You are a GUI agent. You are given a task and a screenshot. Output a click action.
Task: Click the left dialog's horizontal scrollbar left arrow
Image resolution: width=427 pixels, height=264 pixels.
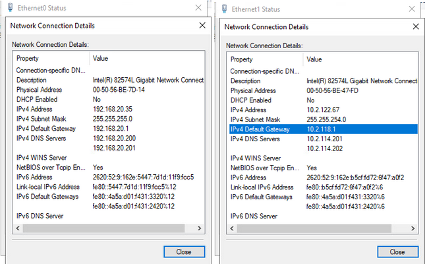[x=18, y=228]
